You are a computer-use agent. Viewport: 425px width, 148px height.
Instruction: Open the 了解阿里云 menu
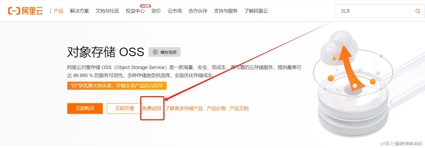tap(256, 11)
